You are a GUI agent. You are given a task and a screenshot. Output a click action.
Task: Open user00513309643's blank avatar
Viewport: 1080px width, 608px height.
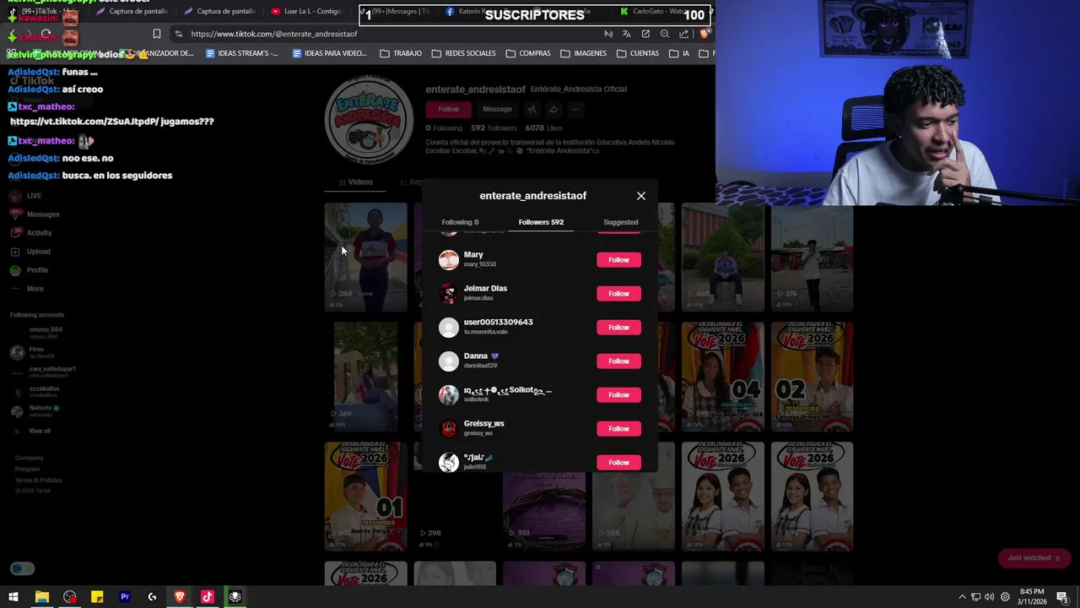[x=449, y=327]
